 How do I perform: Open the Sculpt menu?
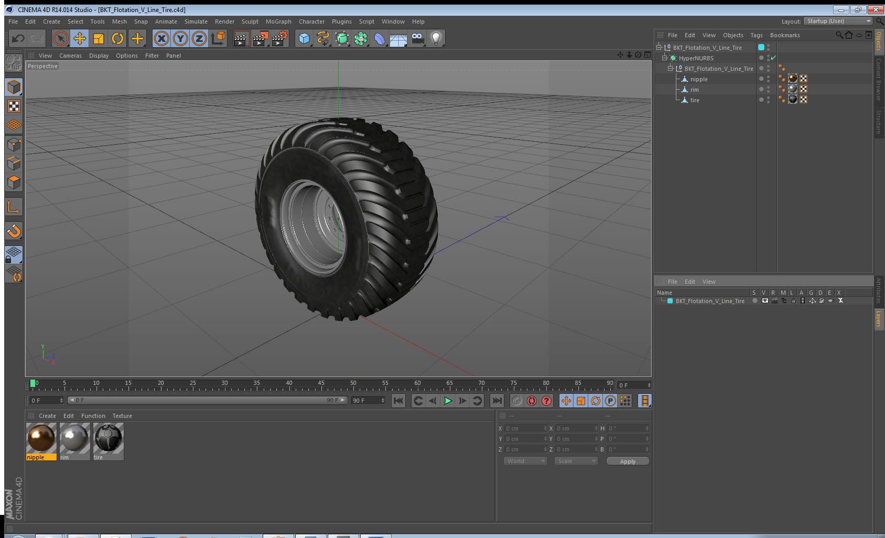[x=250, y=21]
